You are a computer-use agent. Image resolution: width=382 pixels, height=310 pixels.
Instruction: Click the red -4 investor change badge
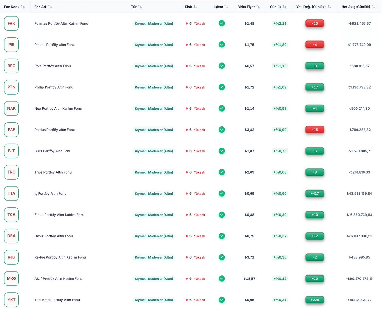point(315,45)
